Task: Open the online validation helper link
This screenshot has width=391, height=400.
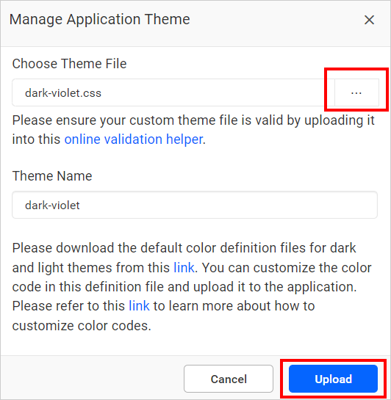Action: tap(134, 139)
